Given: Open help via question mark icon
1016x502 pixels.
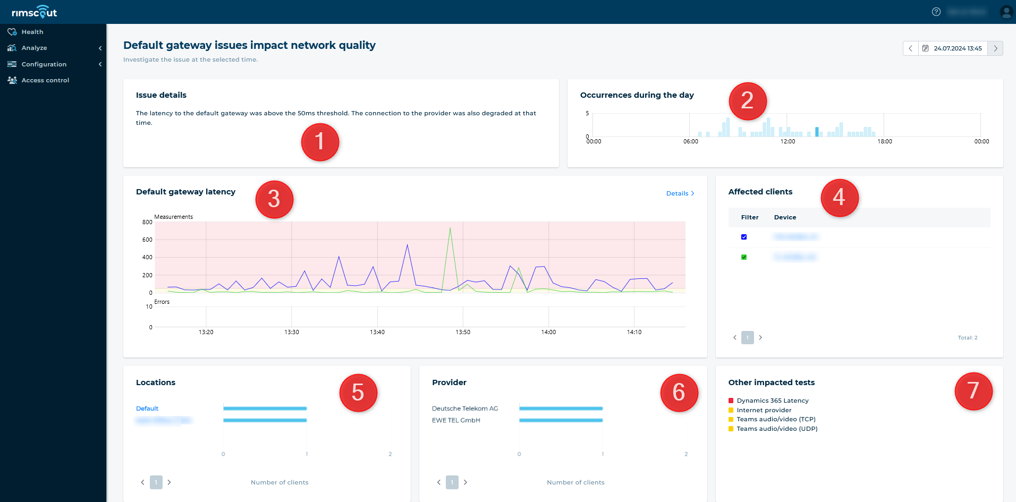Looking at the screenshot, I should (936, 12).
